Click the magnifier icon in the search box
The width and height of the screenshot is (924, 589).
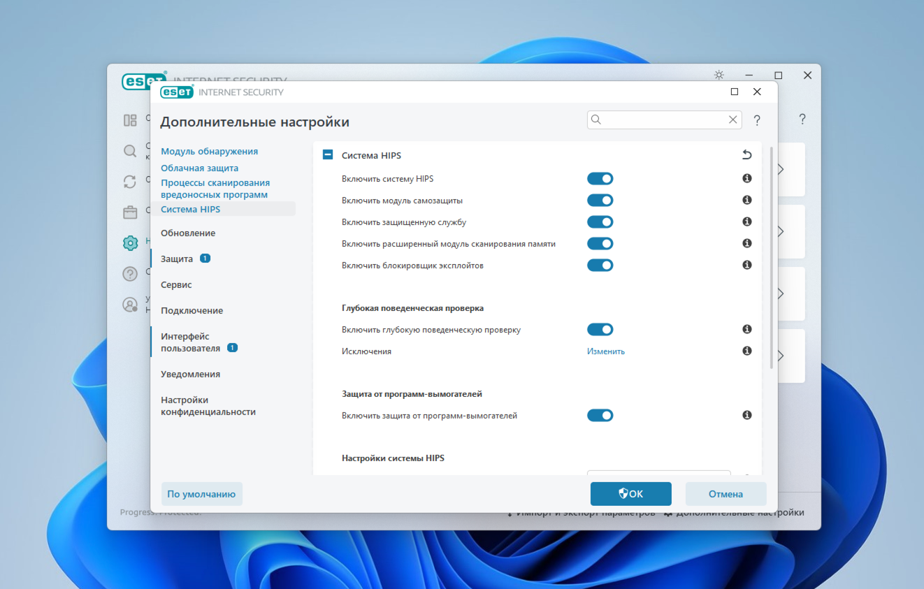click(596, 119)
